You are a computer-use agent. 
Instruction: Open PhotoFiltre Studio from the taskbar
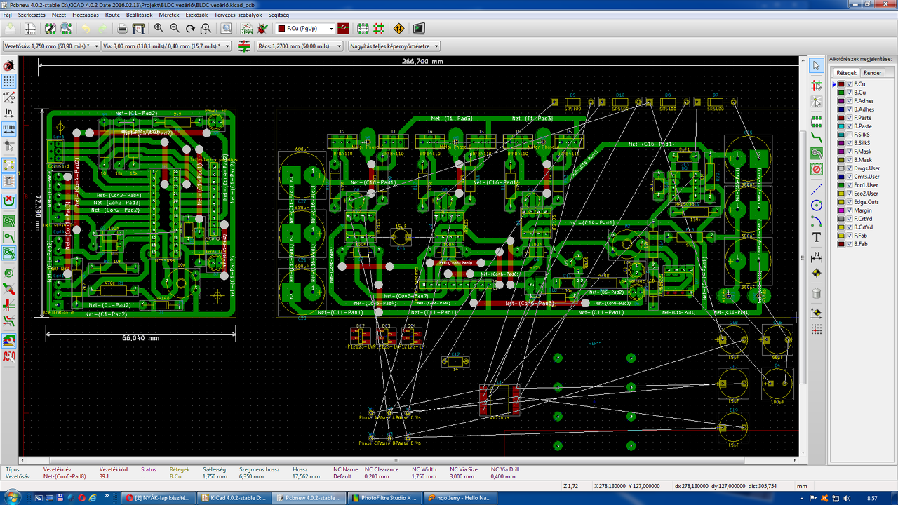[384, 498]
